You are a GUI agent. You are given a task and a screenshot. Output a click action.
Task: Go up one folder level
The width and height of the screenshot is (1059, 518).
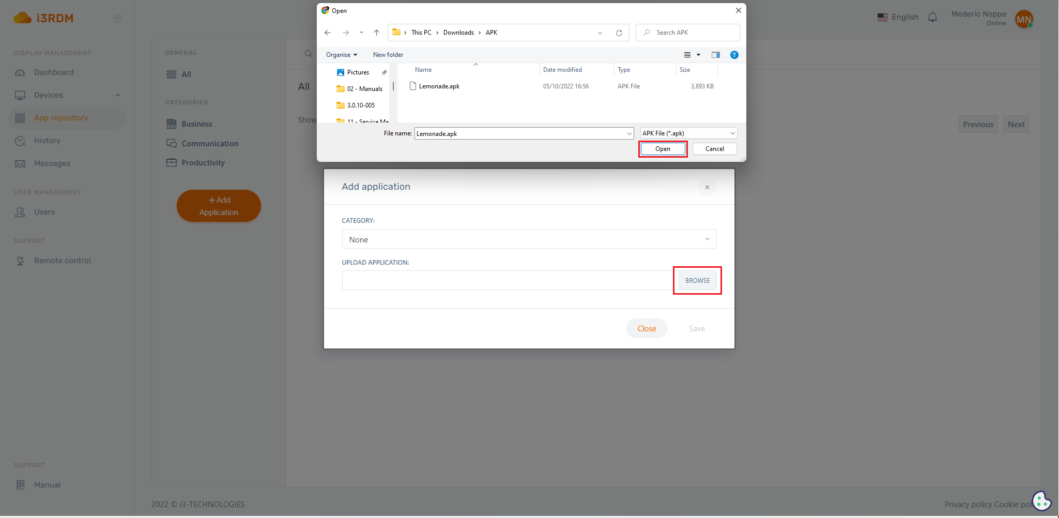pos(376,33)
